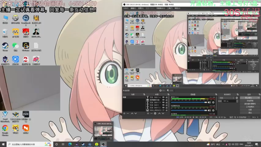Image resolution: width=261 pixels, height=147 pixels.
Task: Open the 场景集合(S) menu in OBS
Action: pos(161,8)
